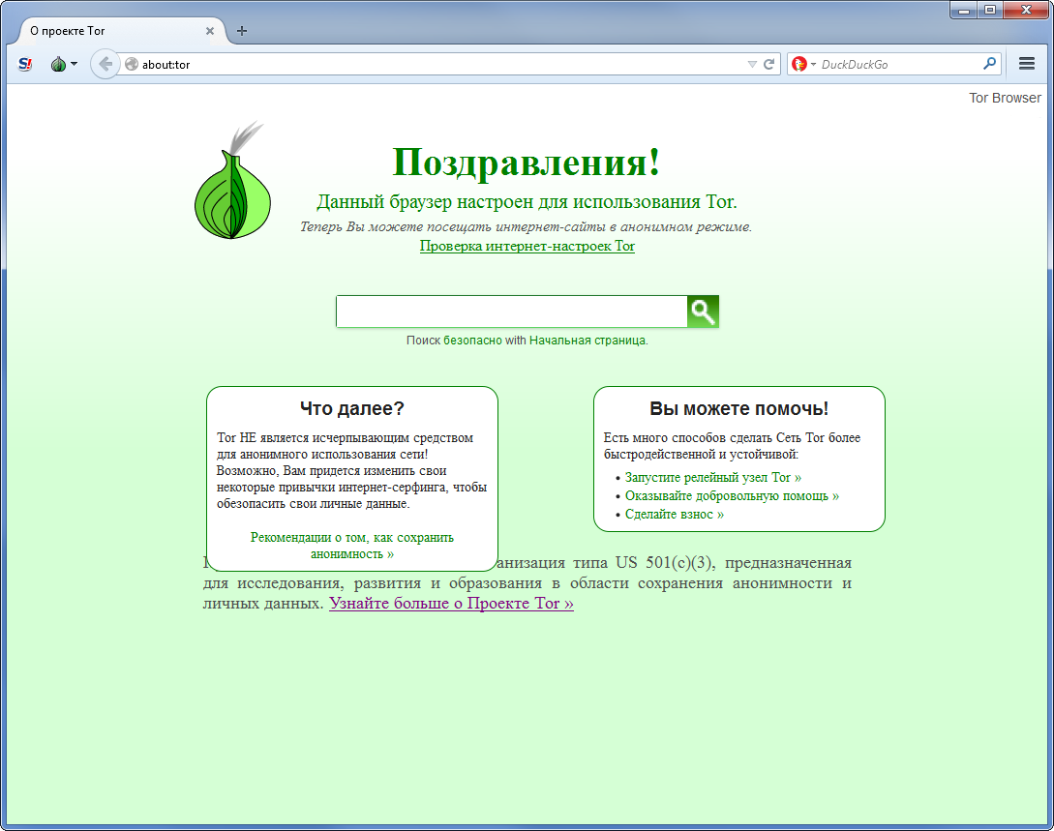Click the globe site identity icon
This screenshot has height=831, width=1054.
tap(132, 65)
